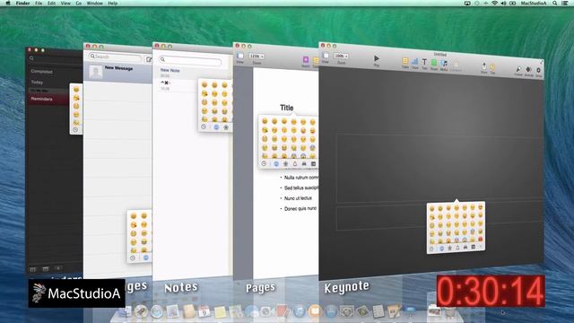Click the Play button in Keynote toolbar
574x323 pixels.
coord(377,59)
